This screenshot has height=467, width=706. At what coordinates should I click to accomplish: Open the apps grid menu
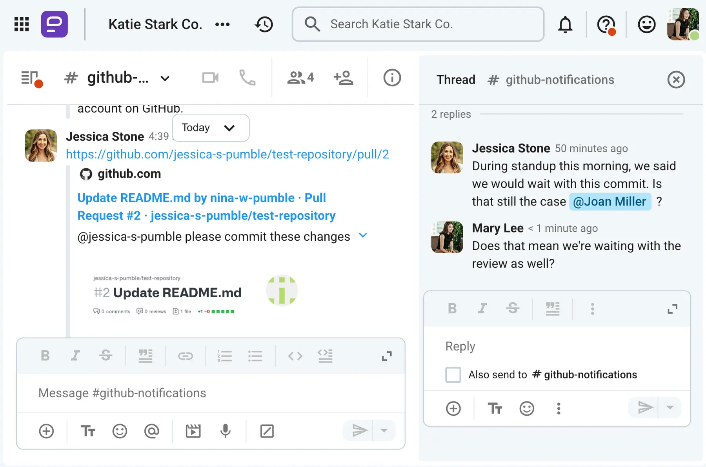(x=22, y=24)
